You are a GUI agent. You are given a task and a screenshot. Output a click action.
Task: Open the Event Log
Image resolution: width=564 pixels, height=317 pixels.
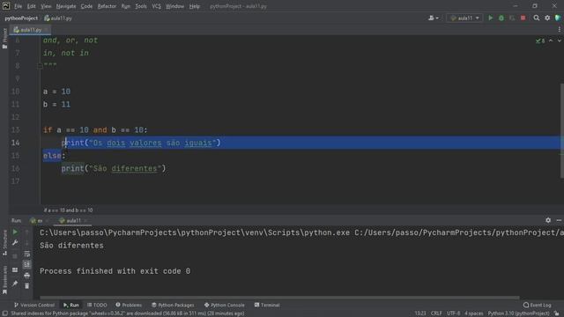tap(537, 305)
